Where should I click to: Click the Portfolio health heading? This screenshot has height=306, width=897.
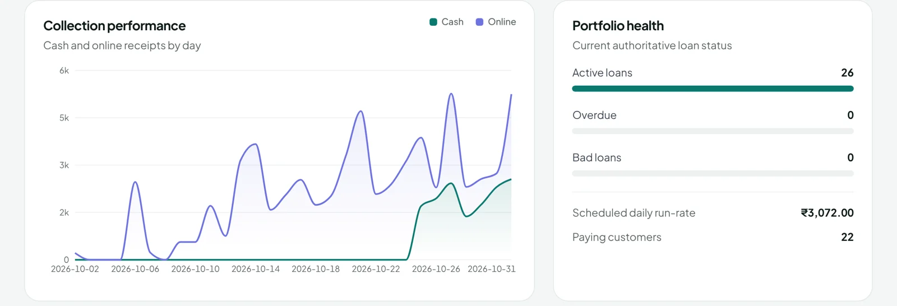coord(618,26)
